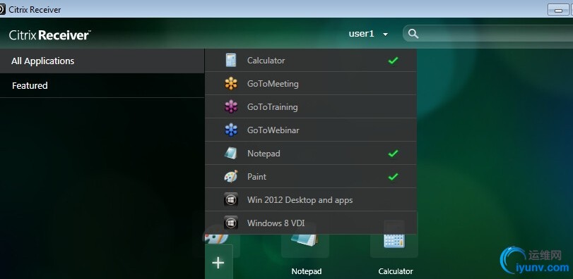Click the orange GoToMeeting flower icon
This screenshot has height=279, width=573.
(231, 84)
